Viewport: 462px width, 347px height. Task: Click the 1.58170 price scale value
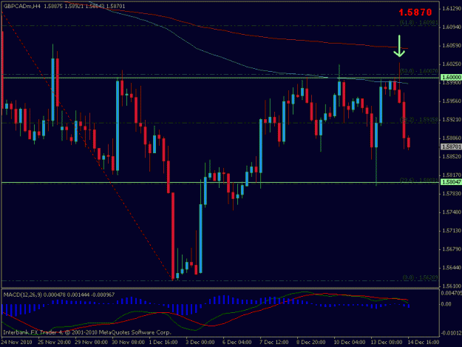point(452,175)
